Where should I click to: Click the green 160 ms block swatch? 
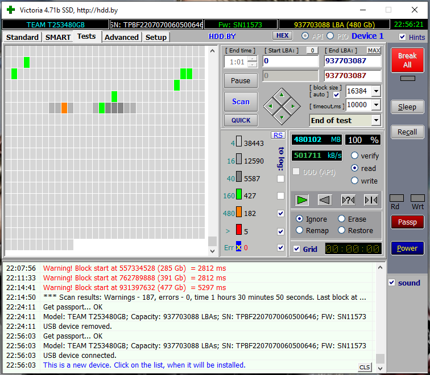pos(238,194)
